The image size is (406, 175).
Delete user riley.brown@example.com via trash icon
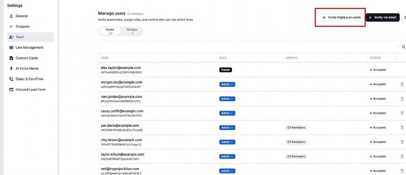[x=402, y=142]
